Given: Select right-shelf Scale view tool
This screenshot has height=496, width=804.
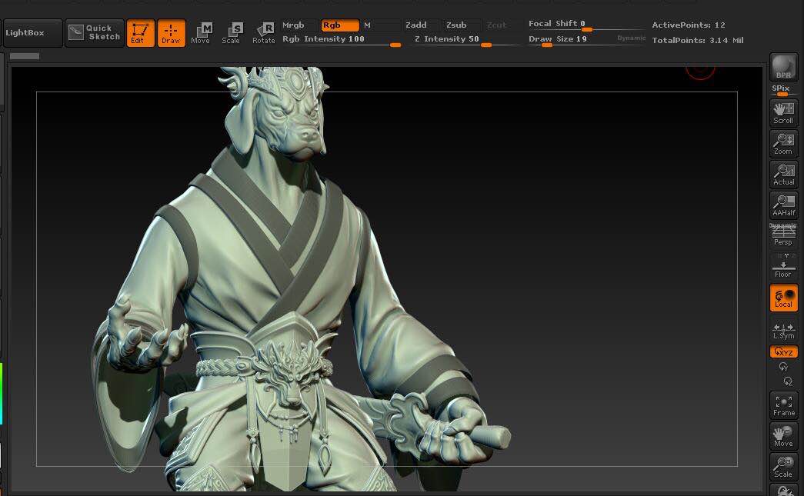Looking at the screenshot, I should point(783,467).
